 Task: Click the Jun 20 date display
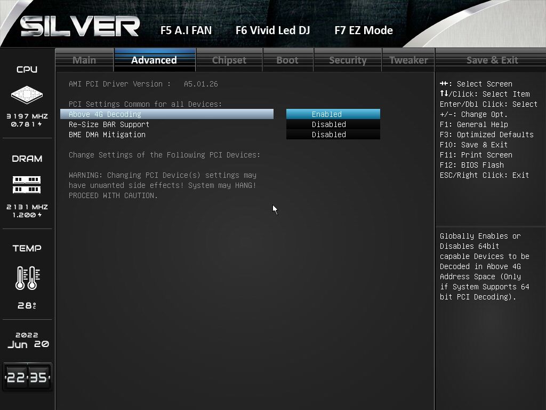click(28, 344)
